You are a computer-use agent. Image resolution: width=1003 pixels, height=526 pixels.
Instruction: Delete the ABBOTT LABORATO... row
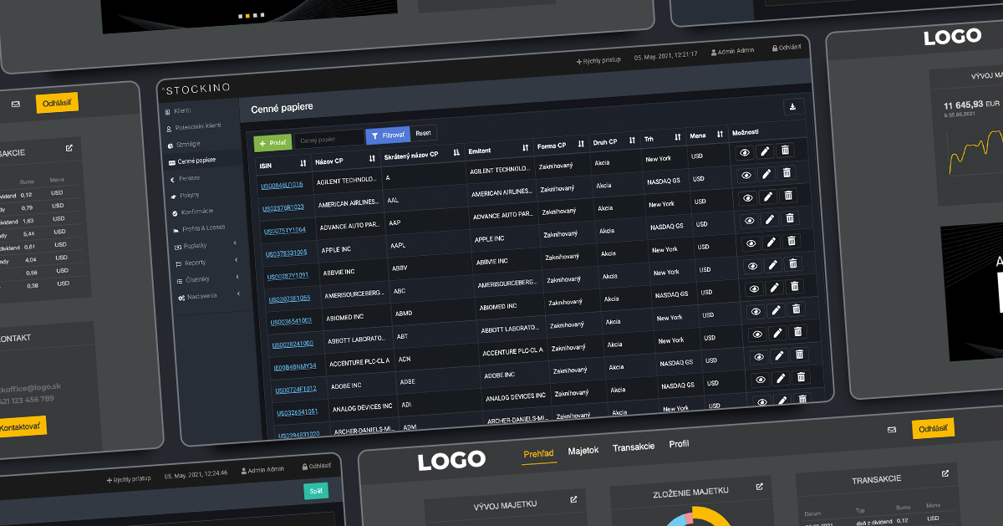(x=797, y=309)
